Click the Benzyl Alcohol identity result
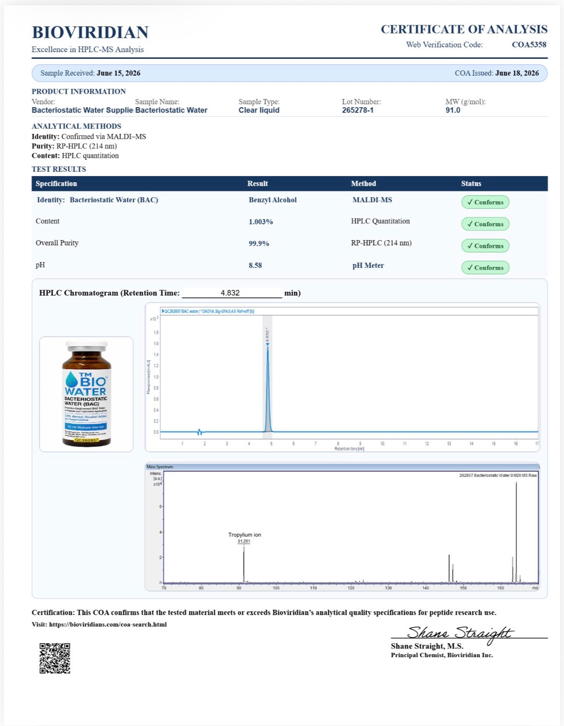 pyautogui.click(x=273, y=200)
